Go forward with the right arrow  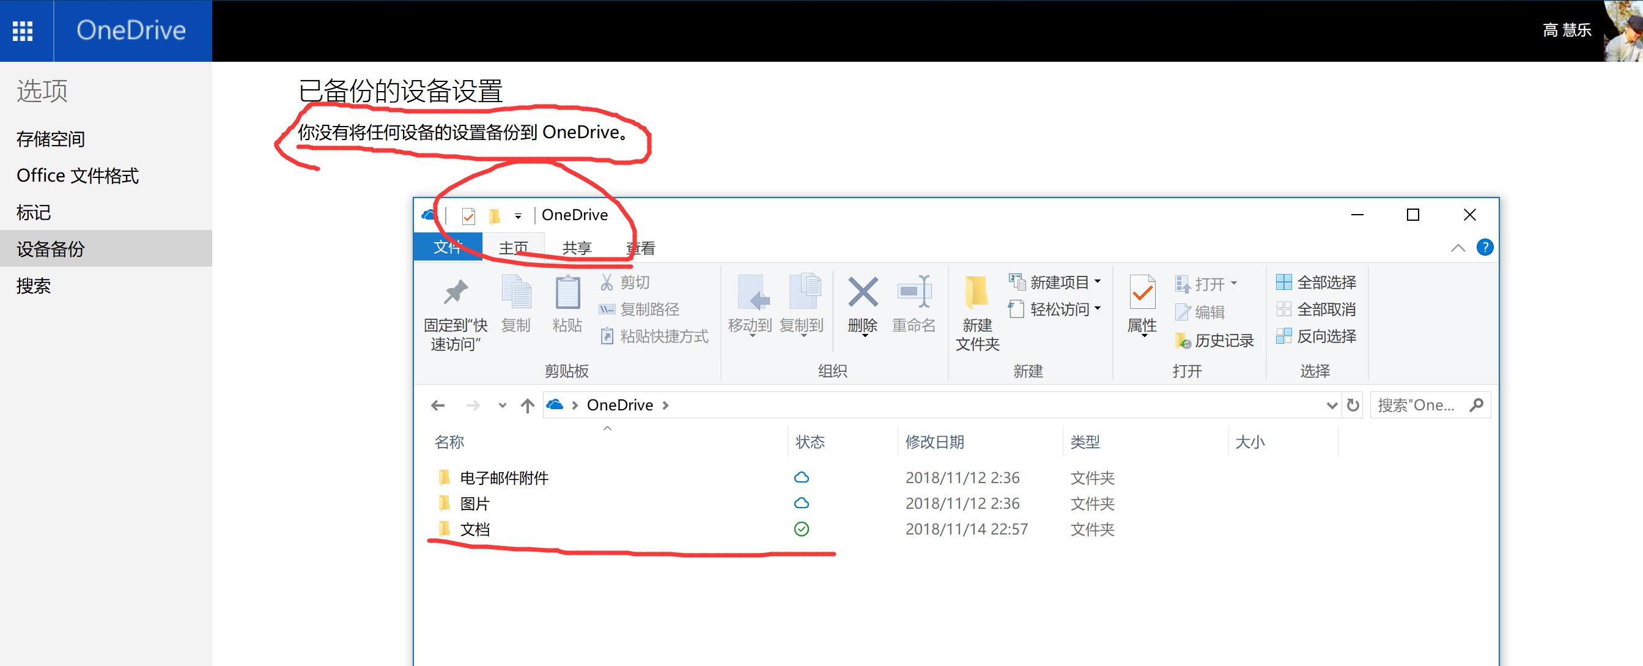473,405
